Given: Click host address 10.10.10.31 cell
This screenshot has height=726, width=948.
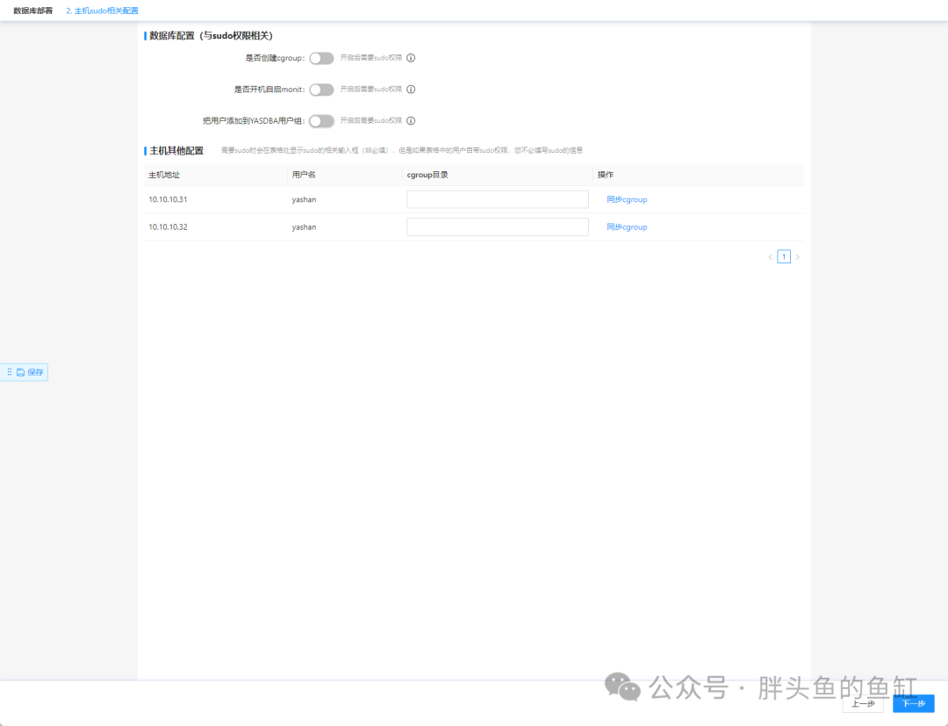Looking at the screenshot, I should point(168,199).
